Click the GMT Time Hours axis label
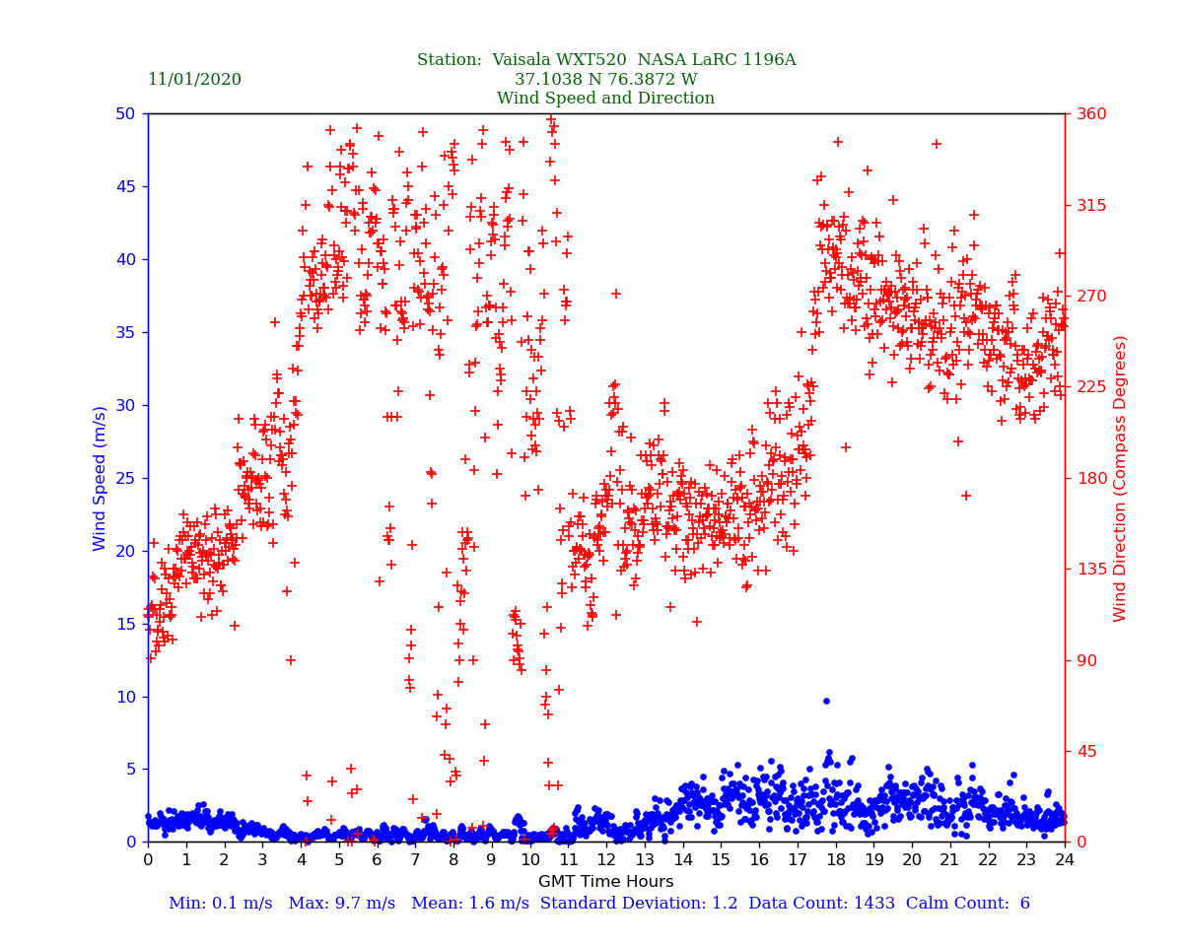Image resolution: width=1183 pixels, height=946 pixels. [605, 882]
